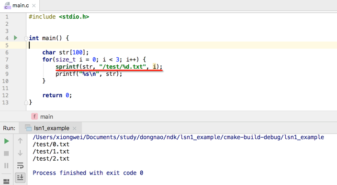The height and width of the screenshot is (185, 337).
Task: Click the int main() declaration
Action: (x=49, y=38)
